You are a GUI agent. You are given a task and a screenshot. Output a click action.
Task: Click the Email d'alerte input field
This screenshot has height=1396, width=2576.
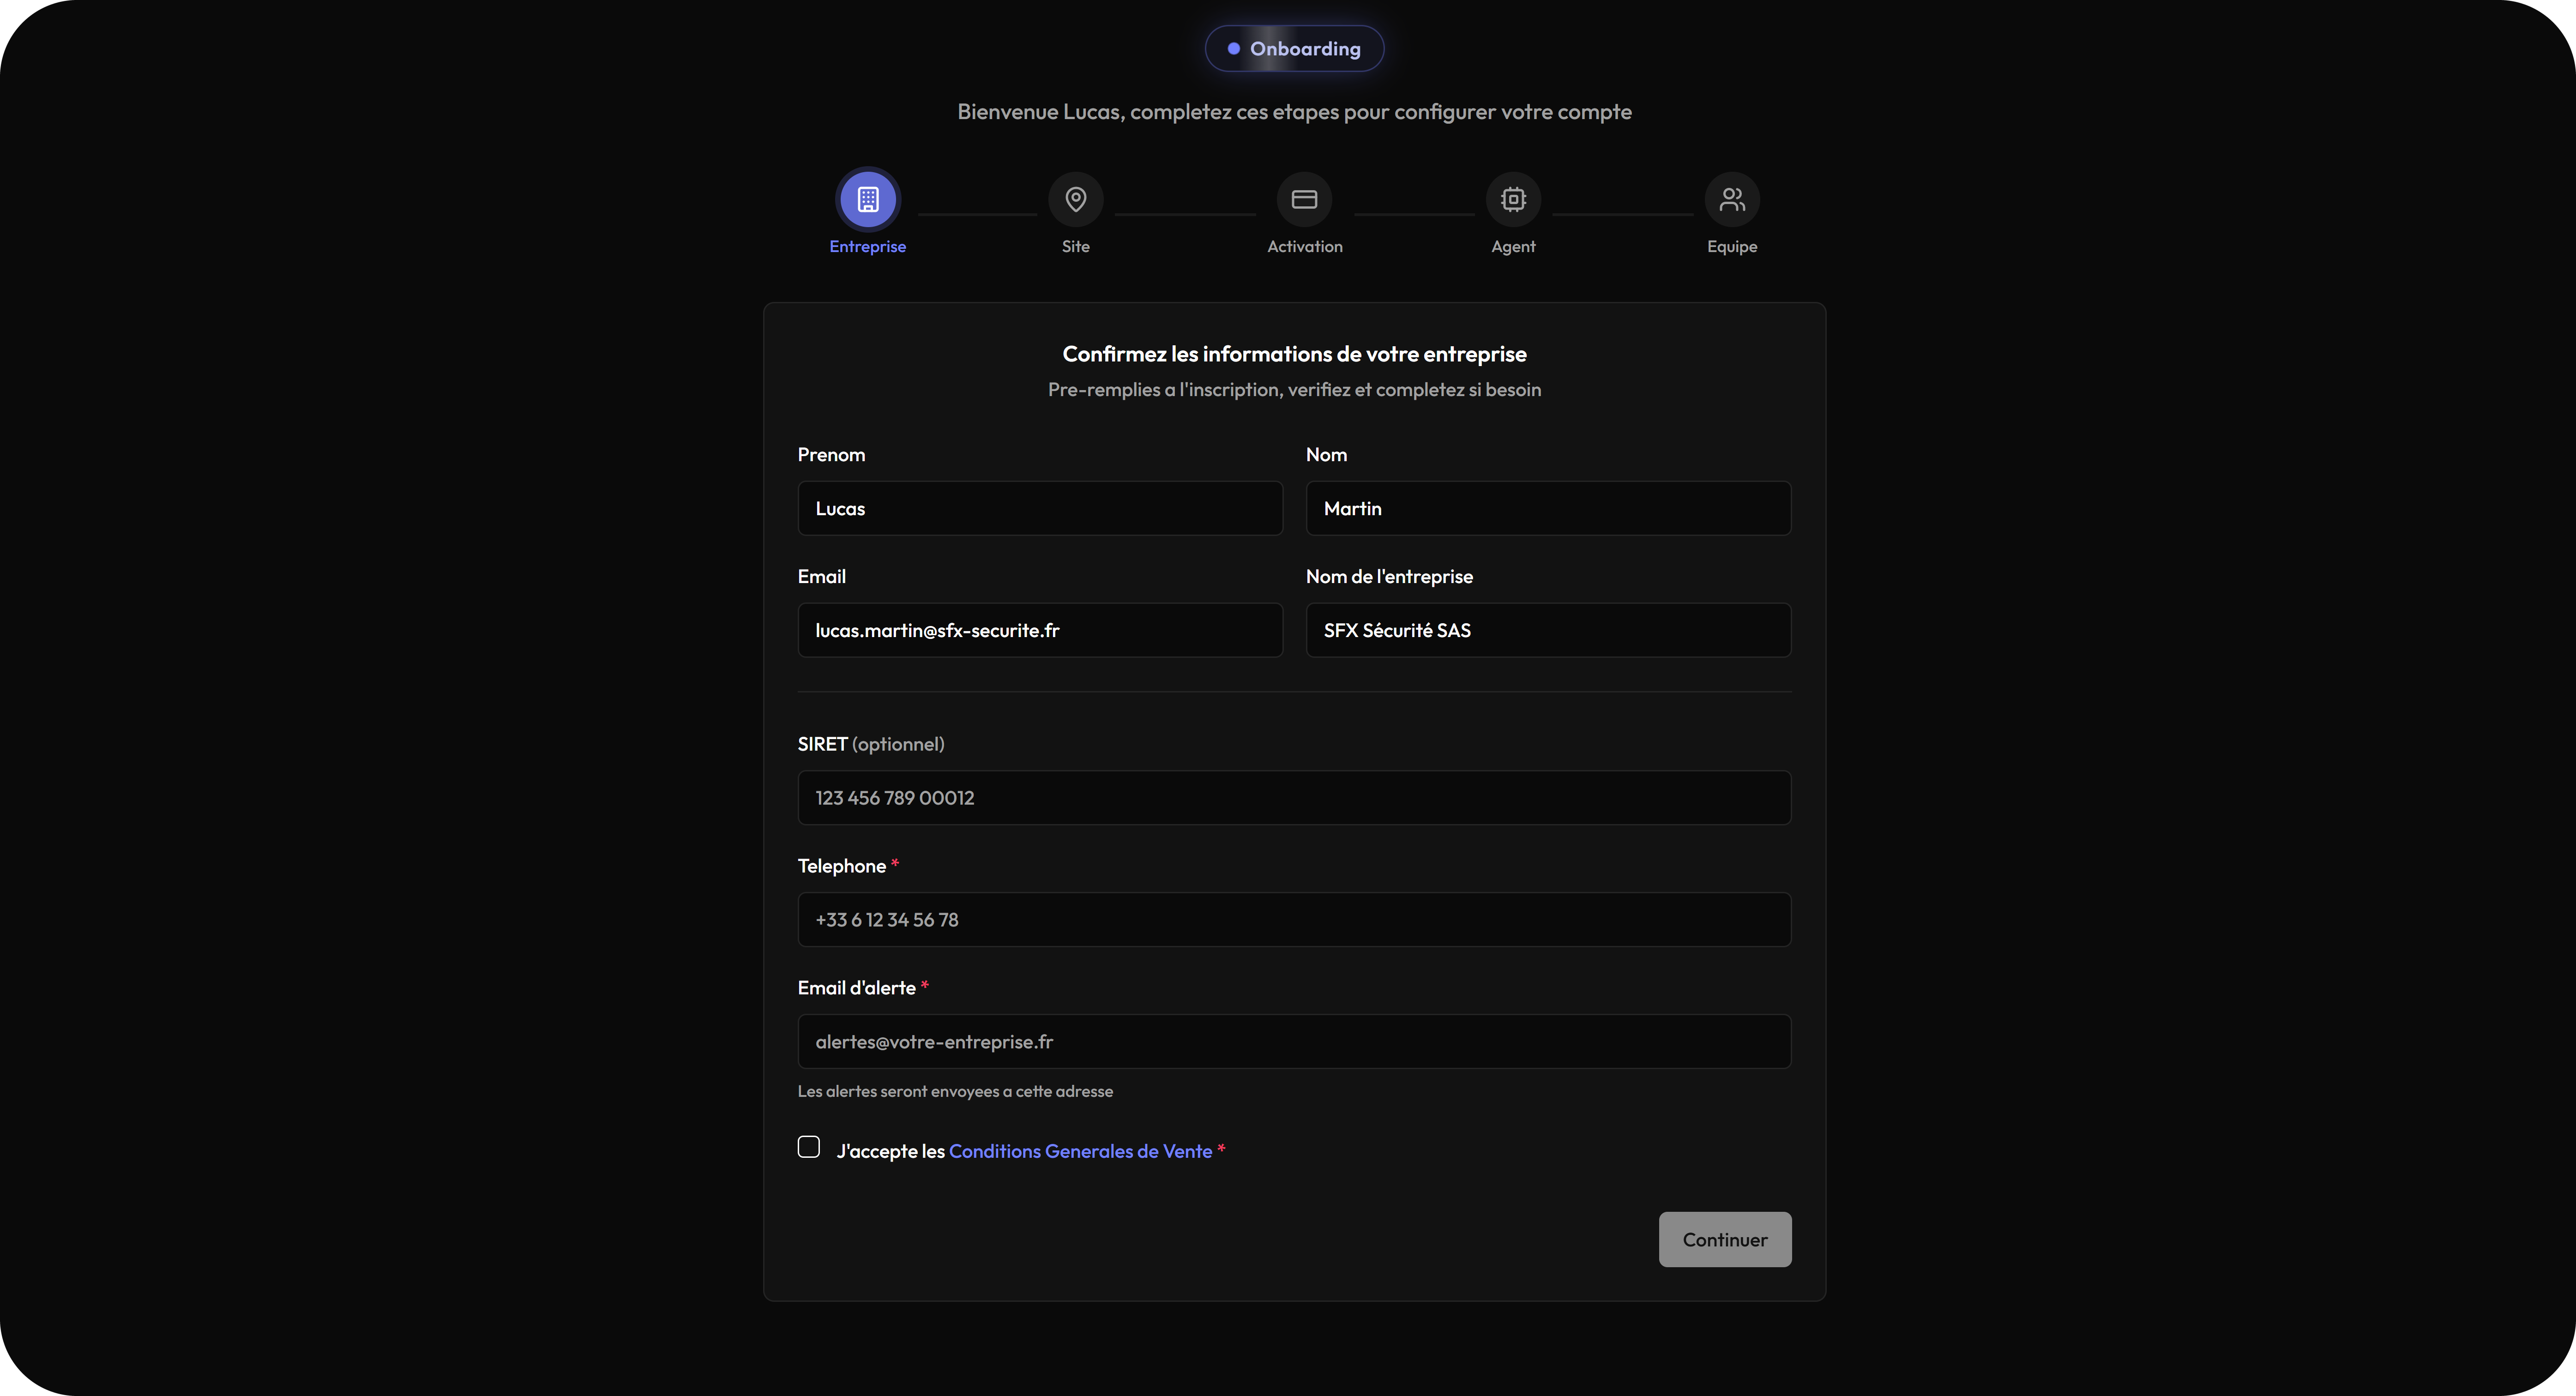1294,1041
